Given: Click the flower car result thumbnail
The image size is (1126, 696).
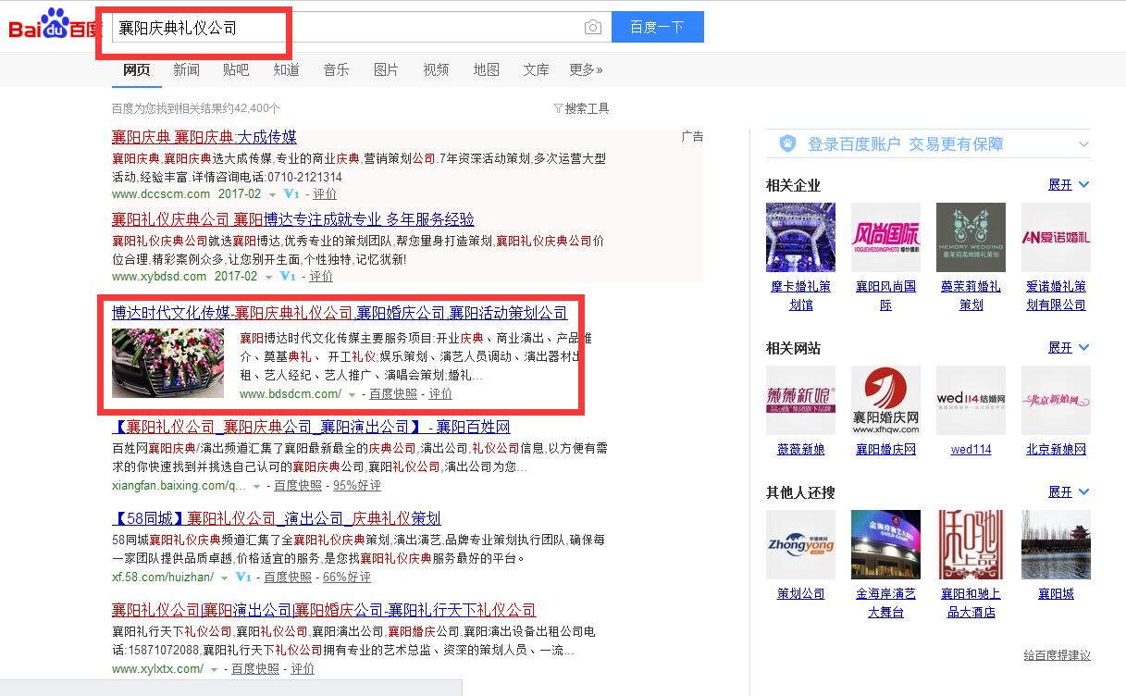Looking at the screenshot, I should point(167,363).
